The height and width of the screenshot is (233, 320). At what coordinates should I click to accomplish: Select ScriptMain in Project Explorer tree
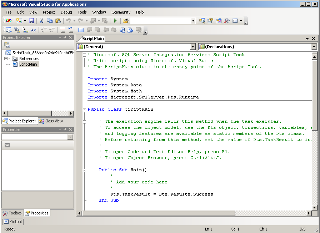coord(28,65)
